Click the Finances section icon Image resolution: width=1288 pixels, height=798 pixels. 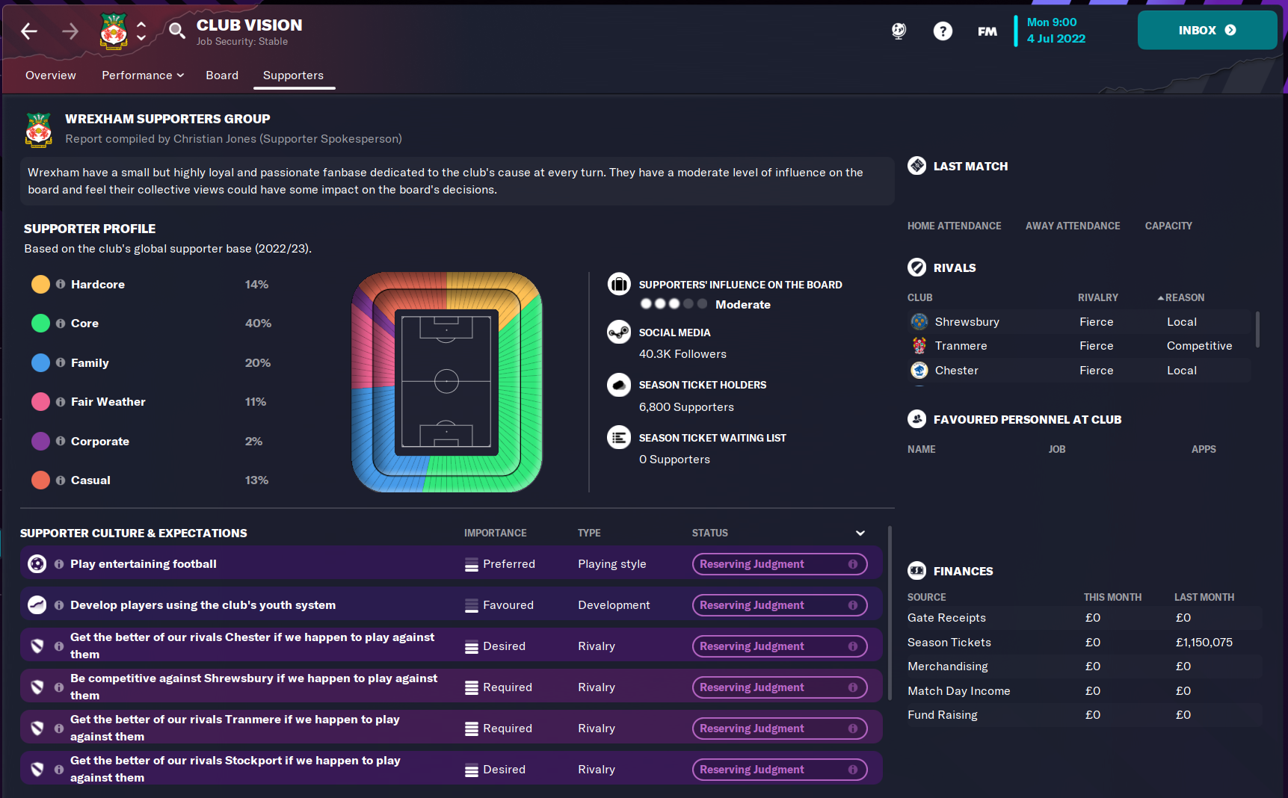click(x=916, y=571)
